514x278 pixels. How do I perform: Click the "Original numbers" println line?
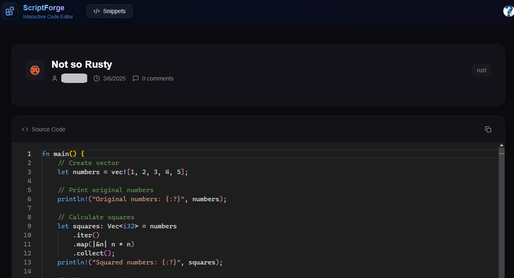[142, 199]
